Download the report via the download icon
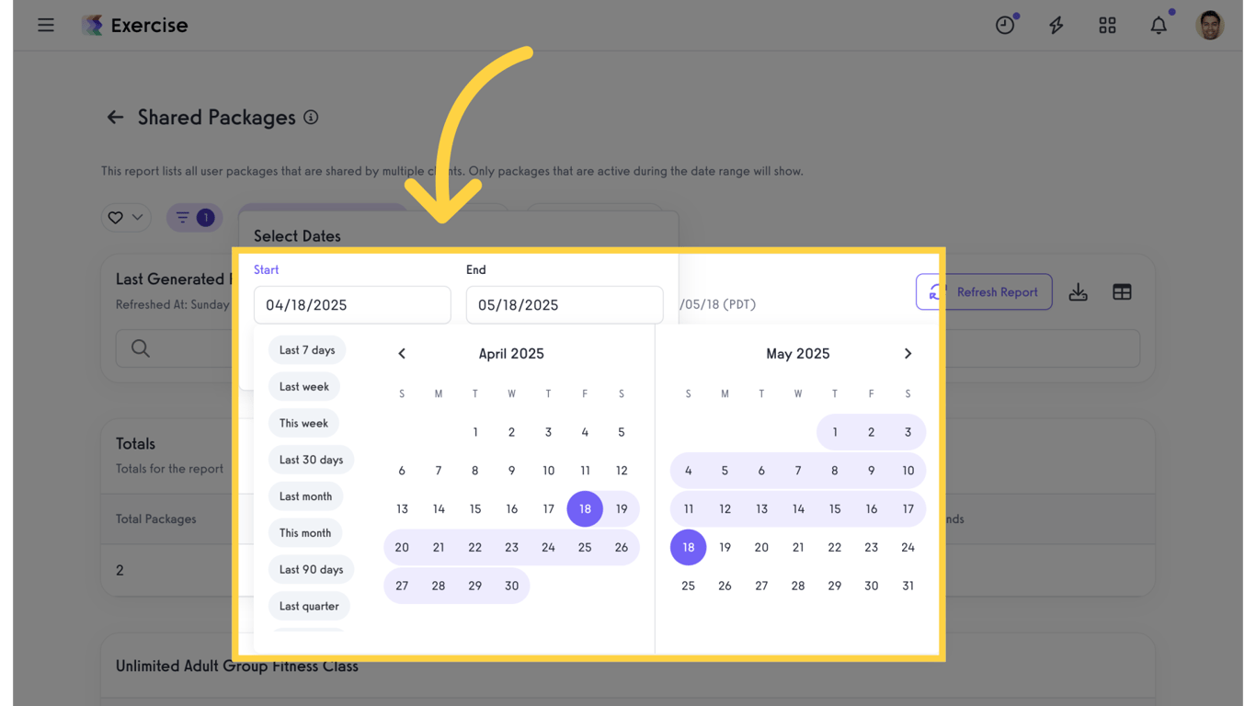This screenshot has width=1256, height=706. (x=1078, y=291)
